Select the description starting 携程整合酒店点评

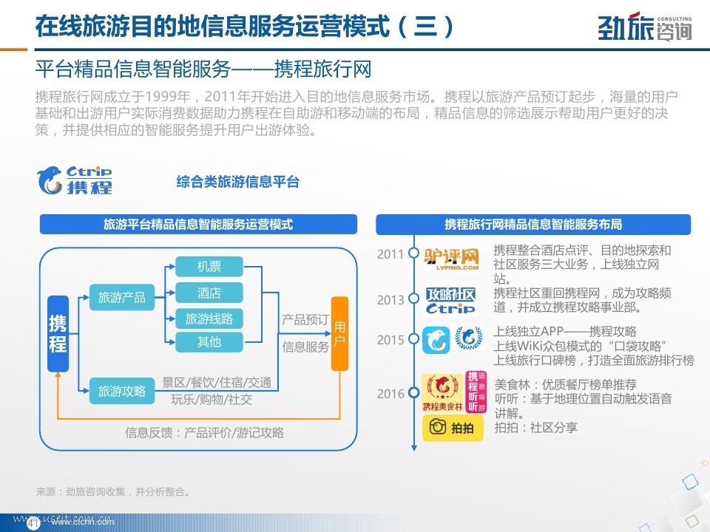coord(582,265)
